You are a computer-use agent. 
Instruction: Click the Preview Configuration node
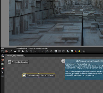click(18, 62)
